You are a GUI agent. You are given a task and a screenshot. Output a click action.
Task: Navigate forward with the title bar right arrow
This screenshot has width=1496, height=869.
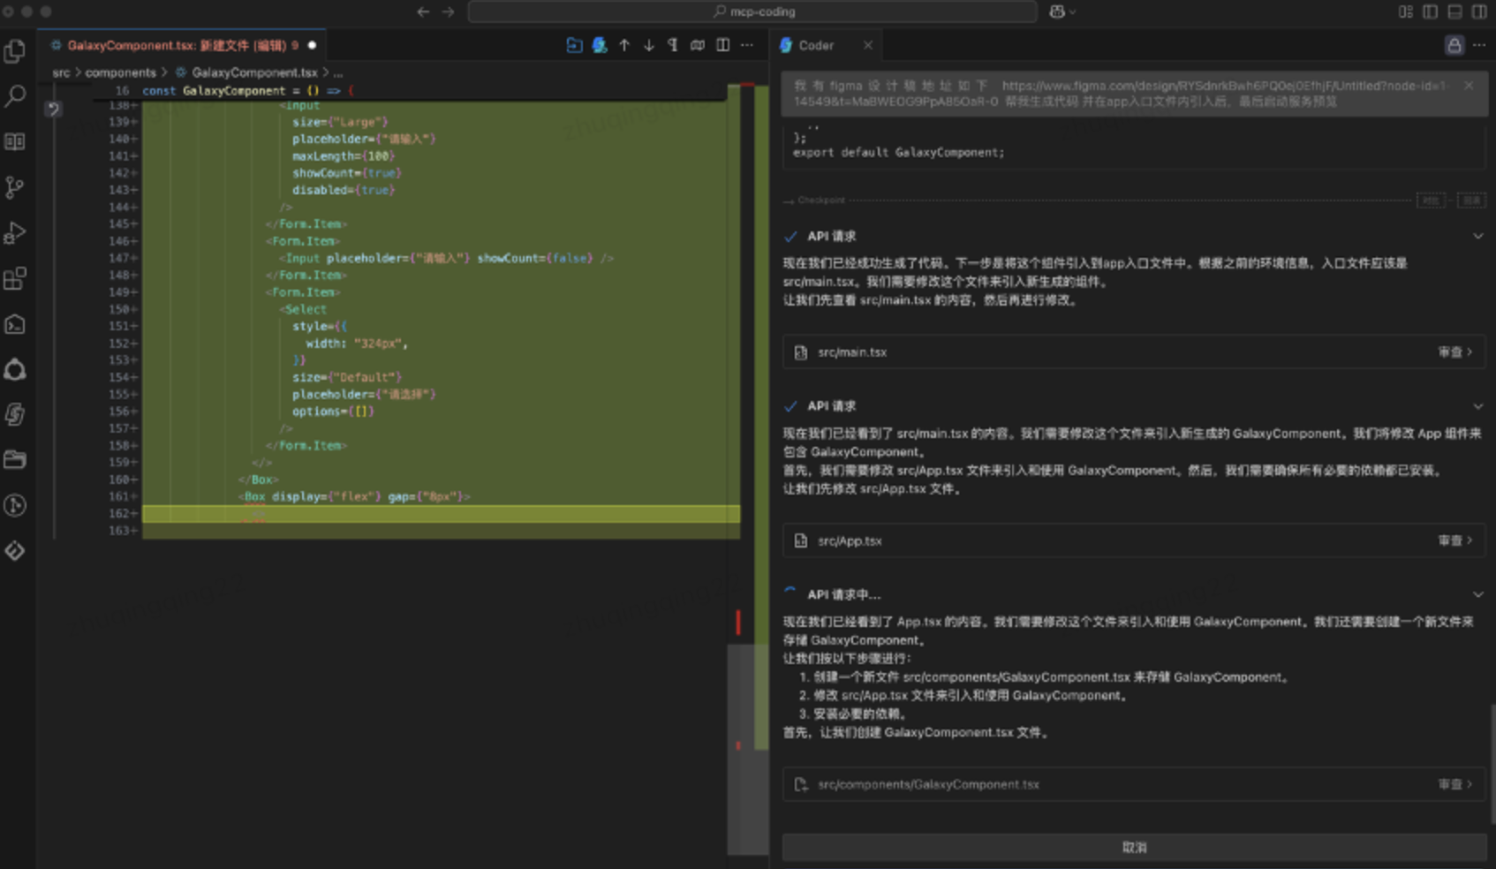(448, 11)
